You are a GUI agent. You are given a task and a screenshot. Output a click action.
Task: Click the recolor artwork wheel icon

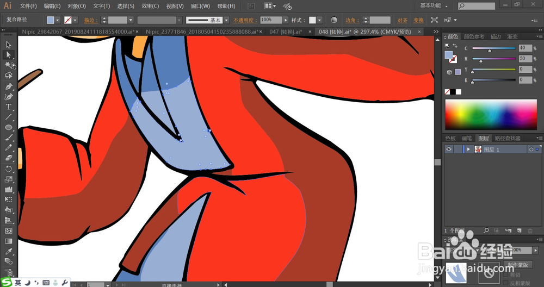pos(334,20)
